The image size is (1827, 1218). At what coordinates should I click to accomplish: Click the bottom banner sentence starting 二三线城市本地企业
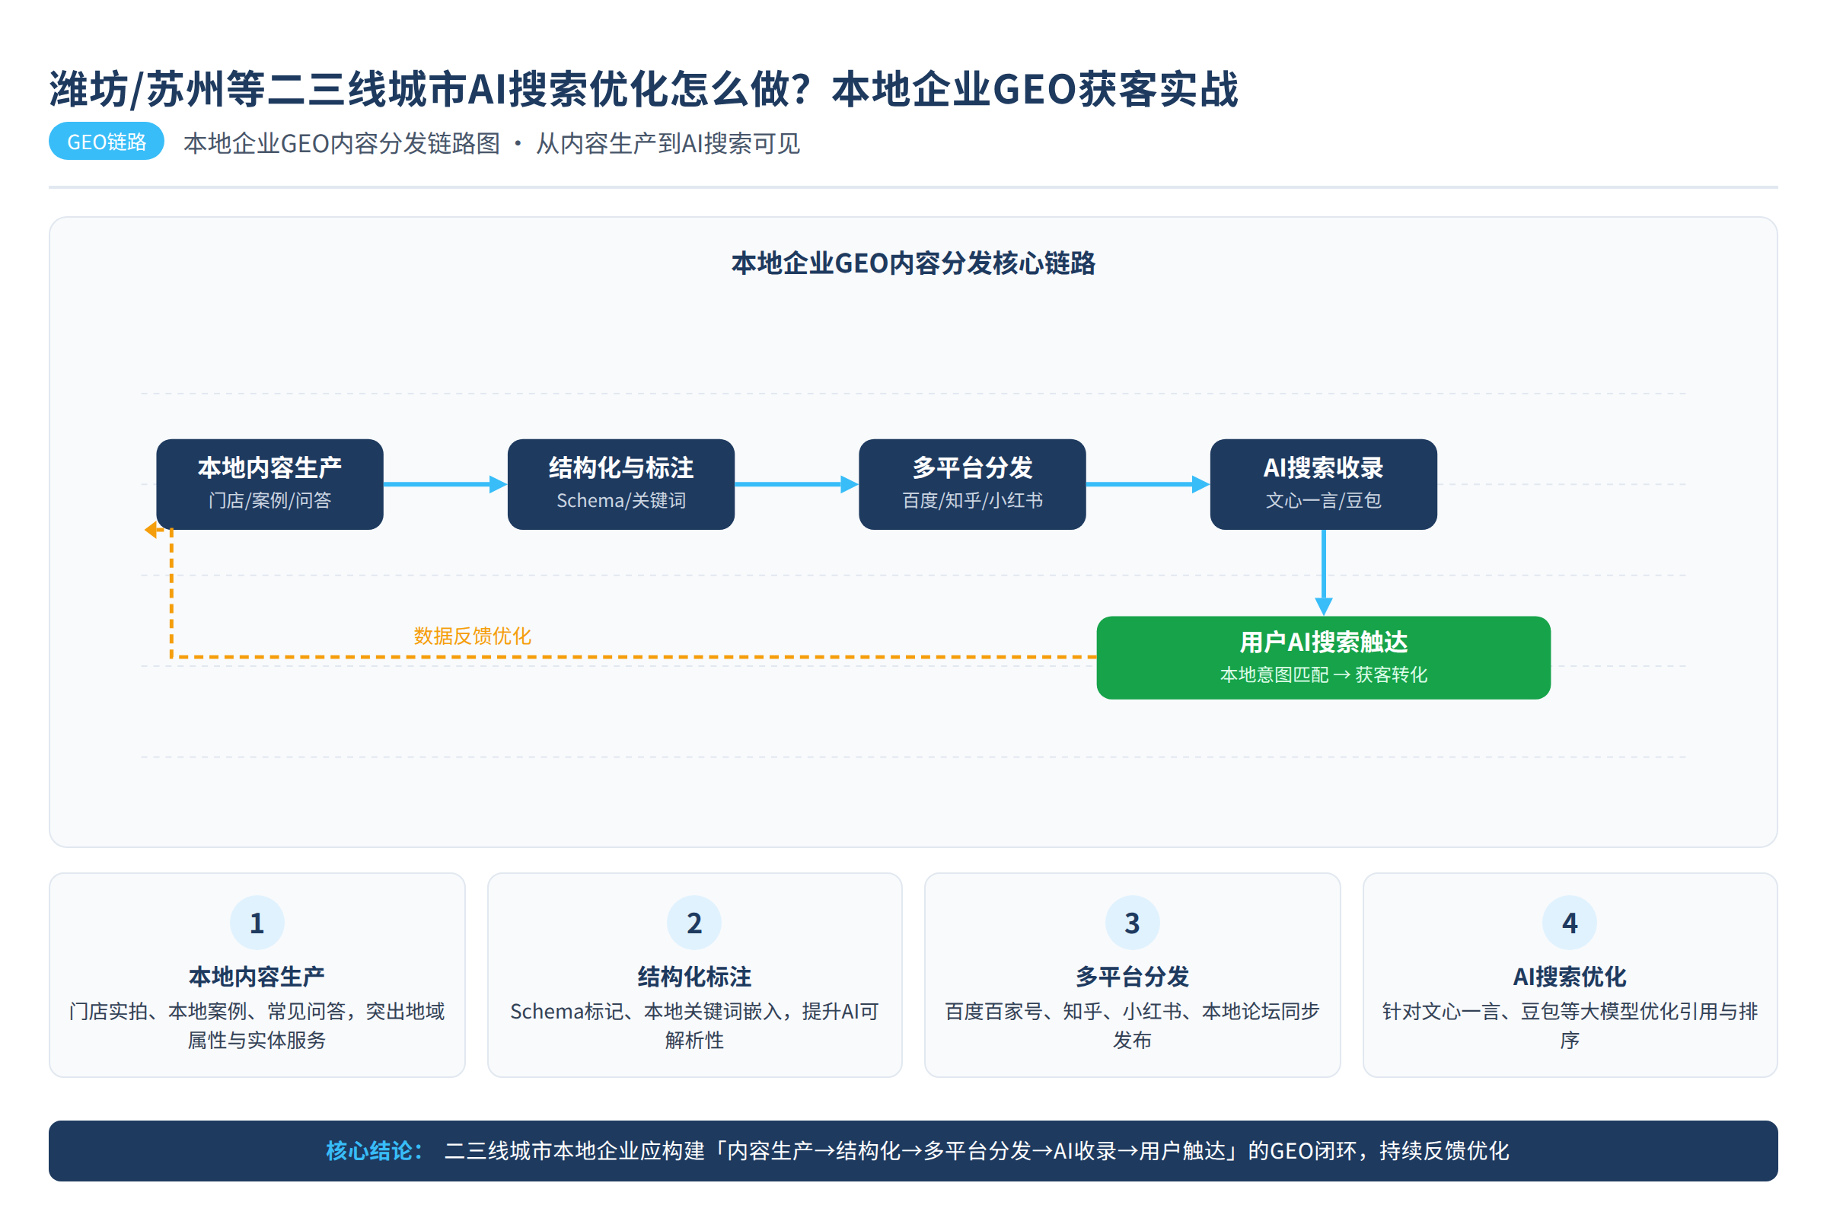click(976, 1150)
